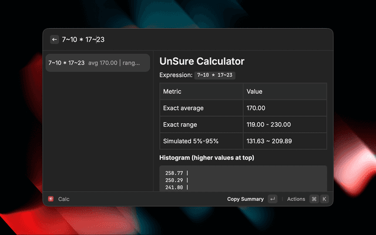Screen dimensions: 376x235
Task: Click the Expression code chip
Action: [215, 75]
